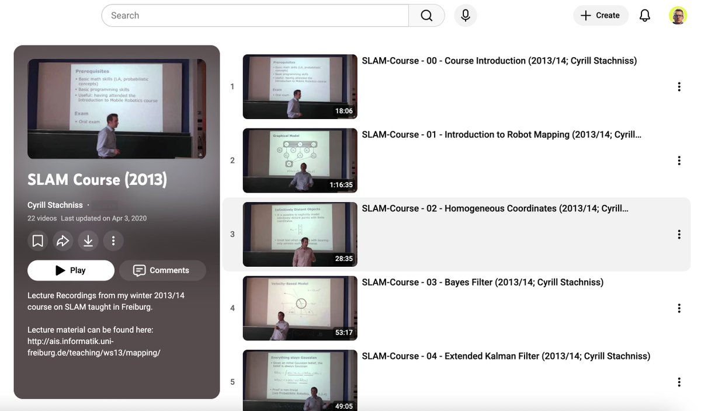Download the playlist with the download icon
This screenshot has height=411, width=701.
[x=88, y=240]
